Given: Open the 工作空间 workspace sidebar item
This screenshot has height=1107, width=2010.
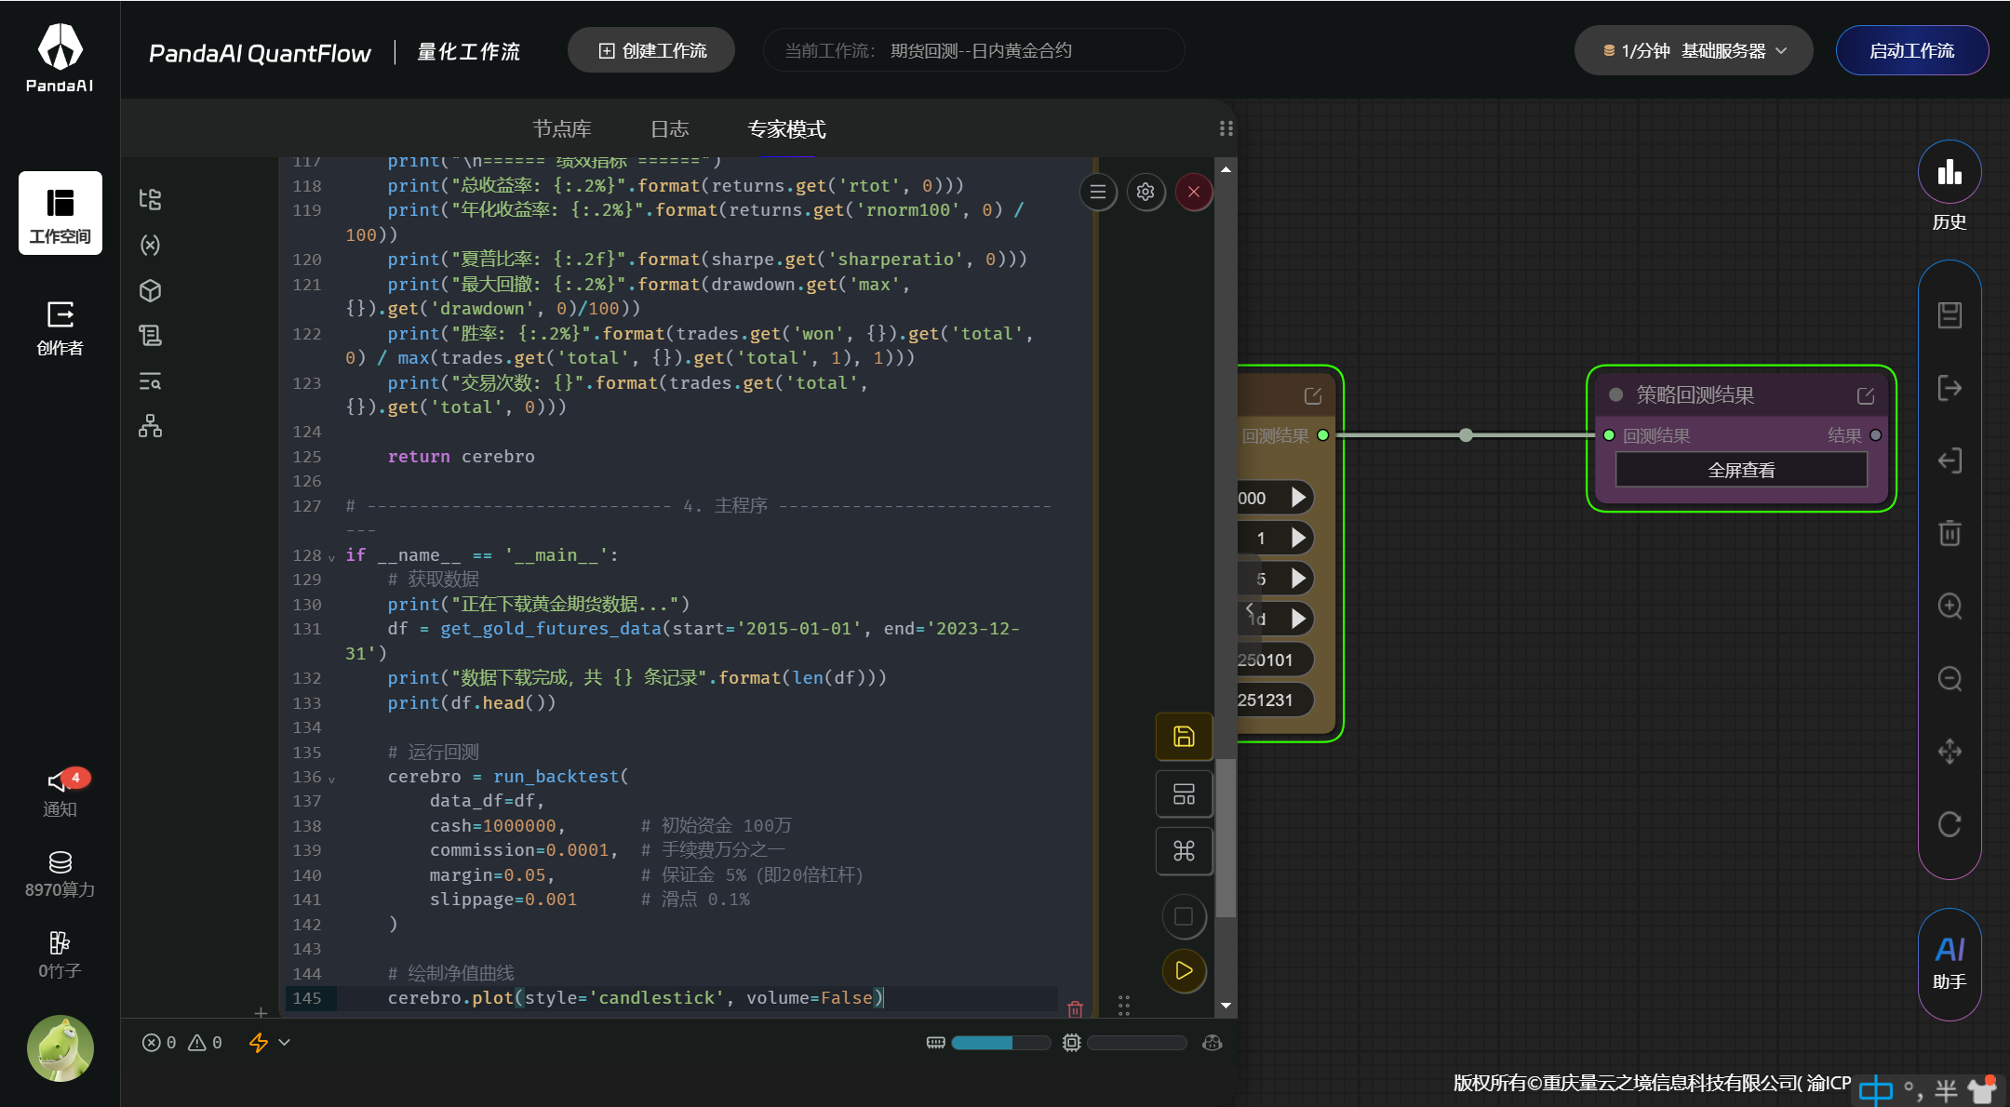Looking at the screenshot, I should [x=60, y=213].
